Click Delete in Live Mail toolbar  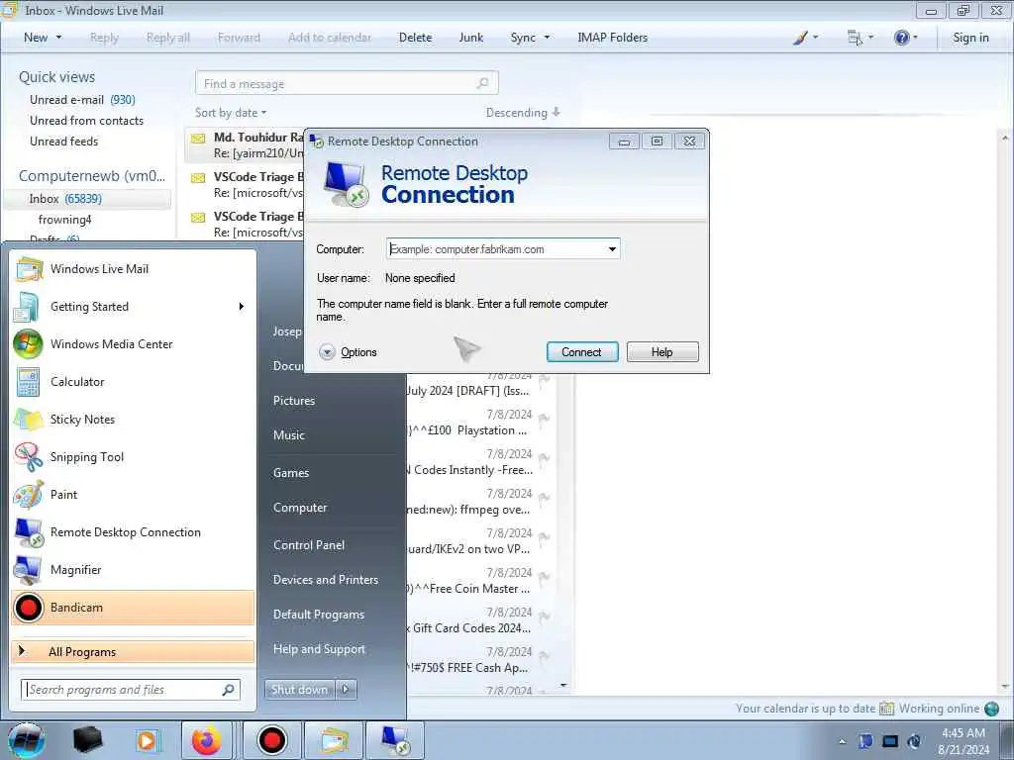pos(415,38)
